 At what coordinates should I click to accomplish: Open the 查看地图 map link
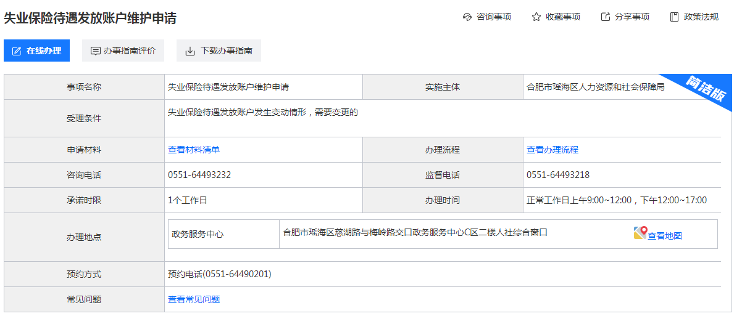[665, 235]
